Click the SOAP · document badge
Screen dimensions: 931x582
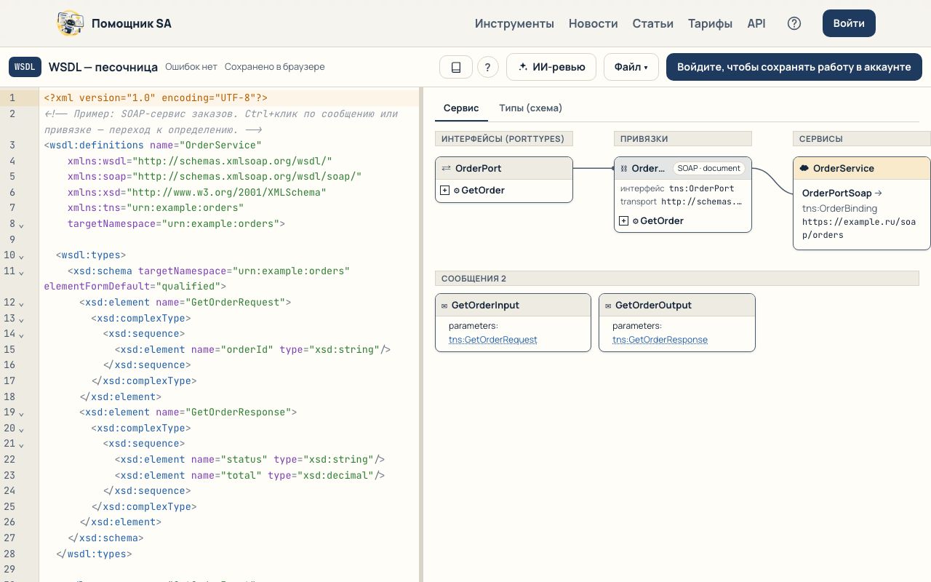709,168
